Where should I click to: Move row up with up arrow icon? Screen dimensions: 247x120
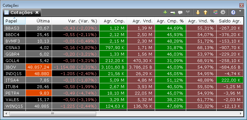pos(205,12)
